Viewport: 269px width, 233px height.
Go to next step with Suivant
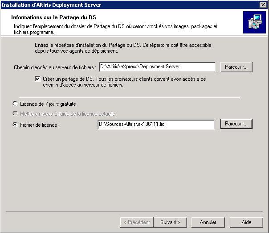pyautogui.click(x=170, y=222)
